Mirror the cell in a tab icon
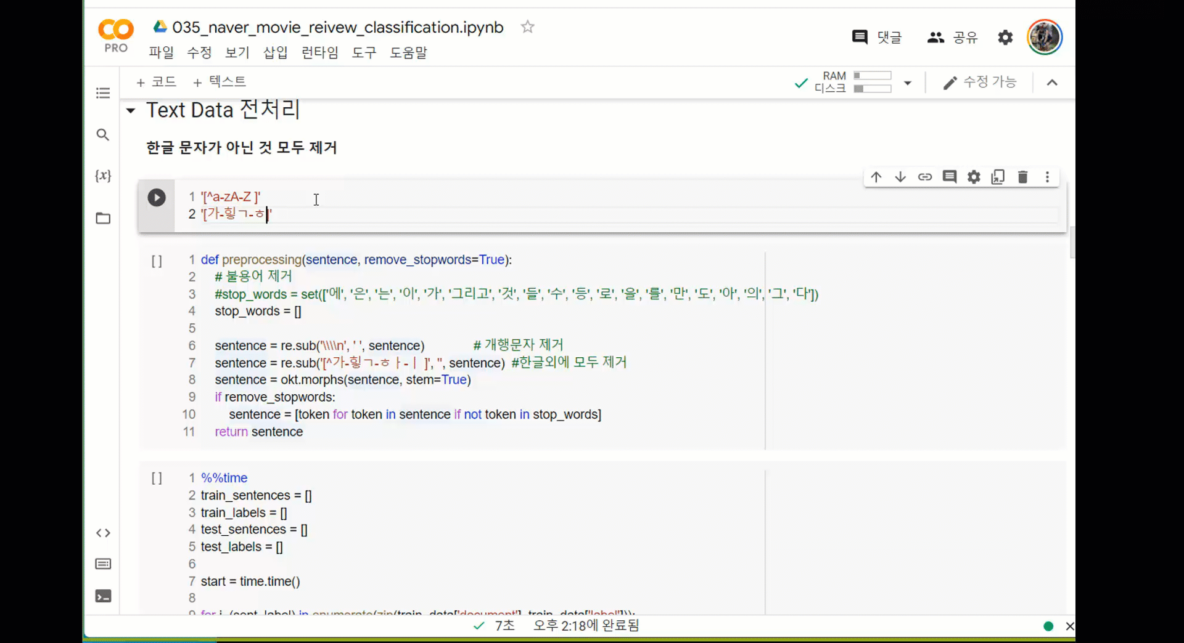 click(x=998, y=177)
